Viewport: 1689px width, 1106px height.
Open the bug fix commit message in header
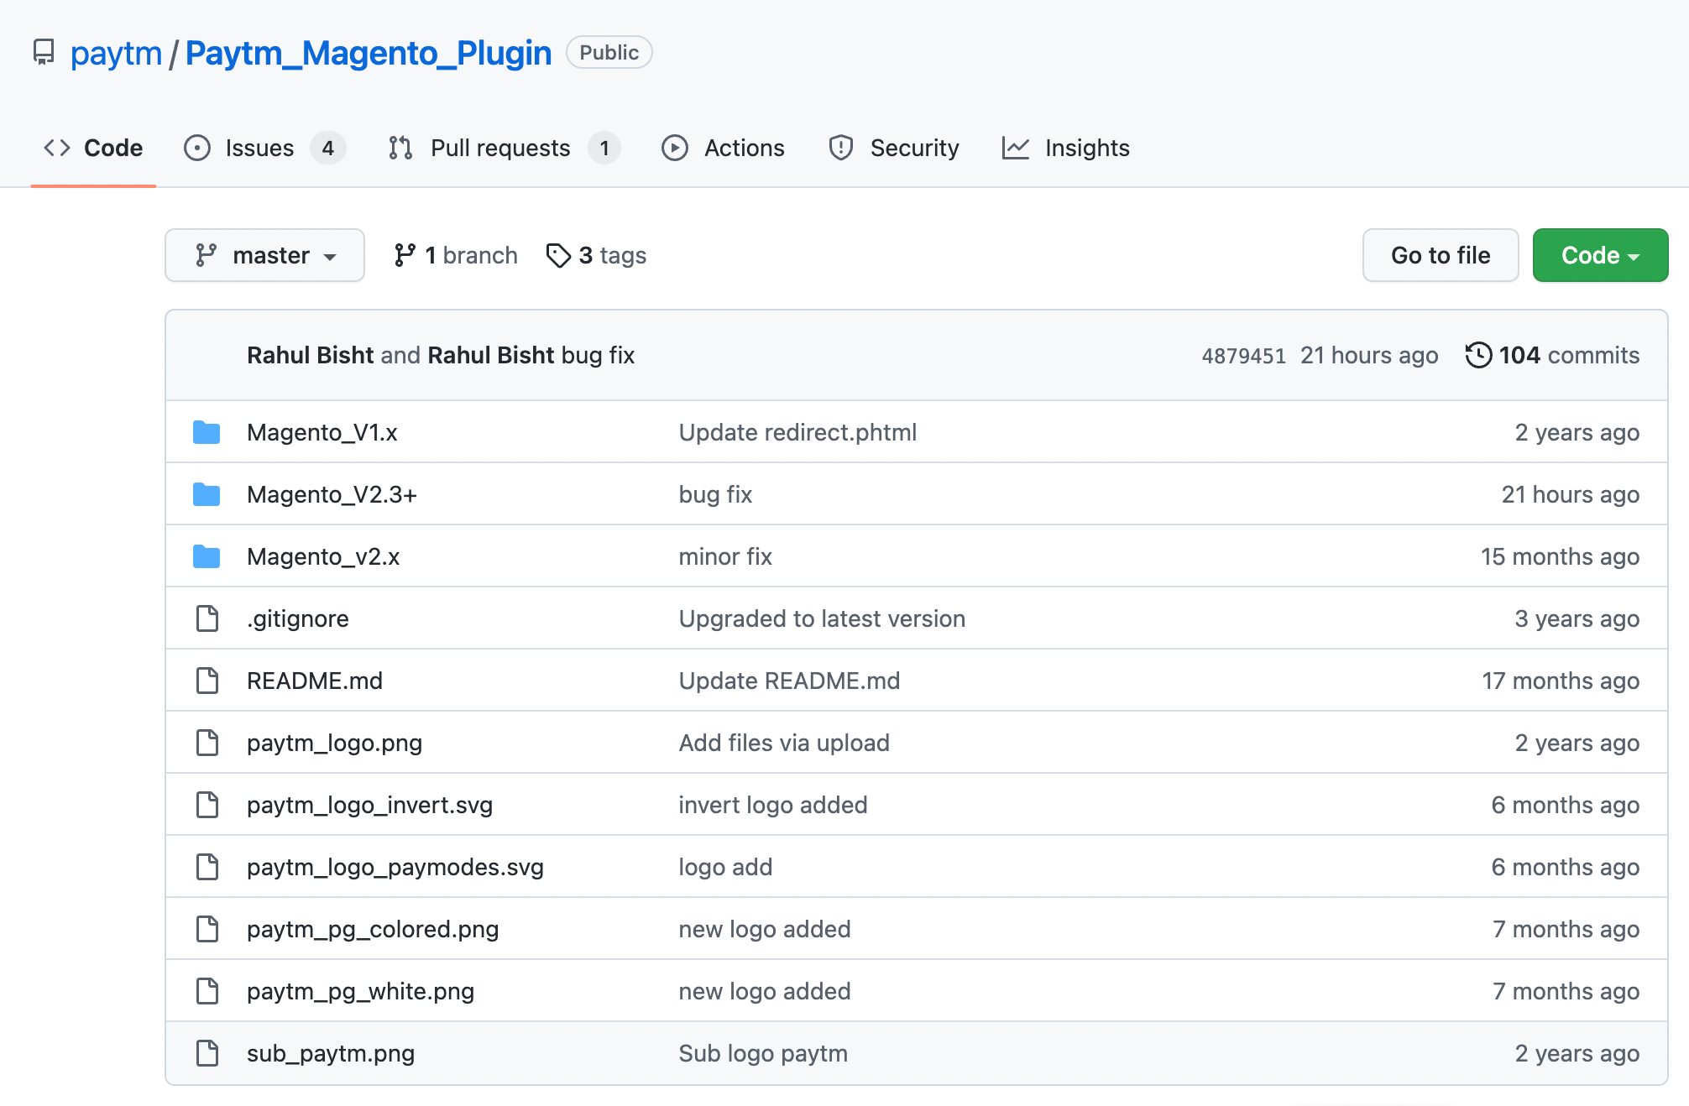click(x=598, y=355)
